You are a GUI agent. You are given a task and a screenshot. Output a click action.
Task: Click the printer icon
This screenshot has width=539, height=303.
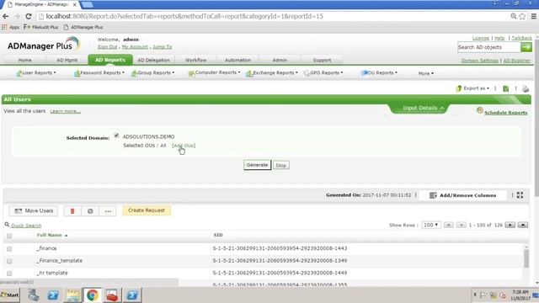[526, 88]
